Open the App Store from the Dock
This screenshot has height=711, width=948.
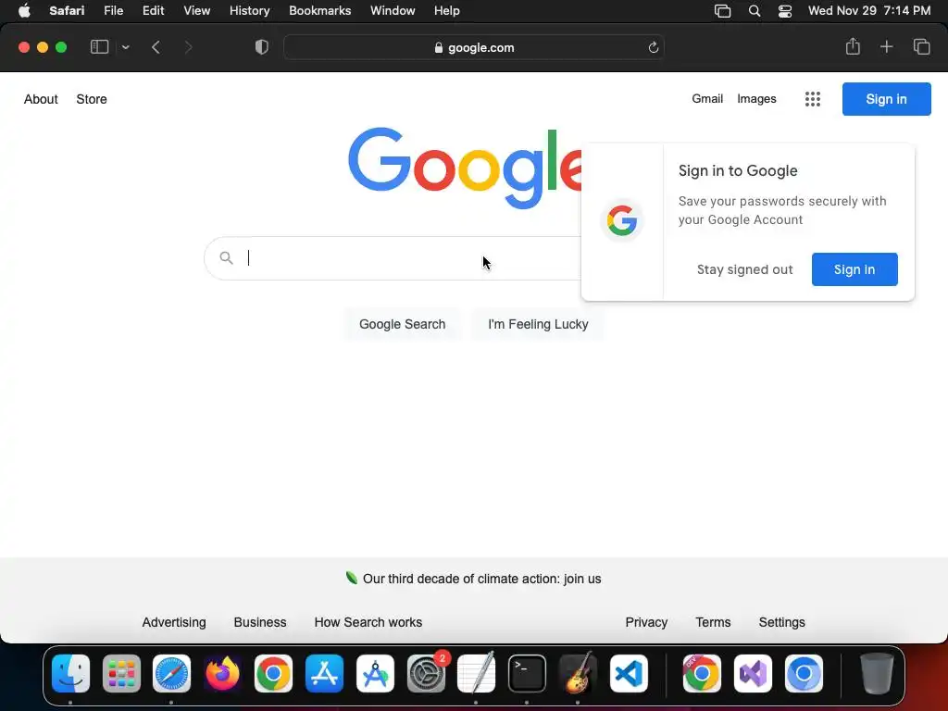(x=324, y=674)
